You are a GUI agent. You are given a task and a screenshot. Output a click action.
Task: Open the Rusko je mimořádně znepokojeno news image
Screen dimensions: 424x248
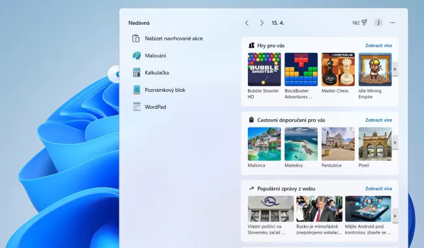point(320,209)
